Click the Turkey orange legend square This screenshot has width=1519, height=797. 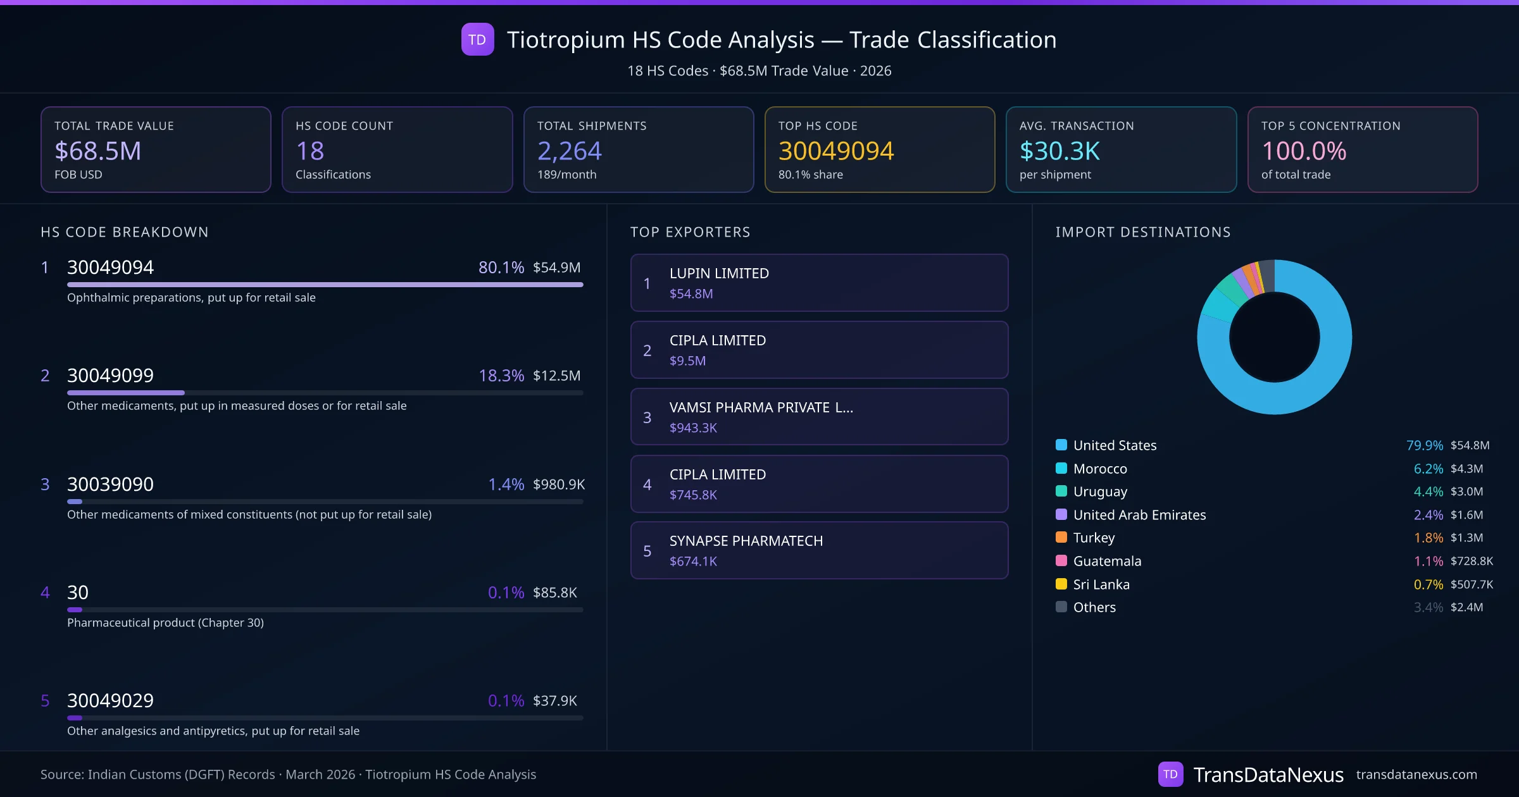click(x=1061, y=537)
